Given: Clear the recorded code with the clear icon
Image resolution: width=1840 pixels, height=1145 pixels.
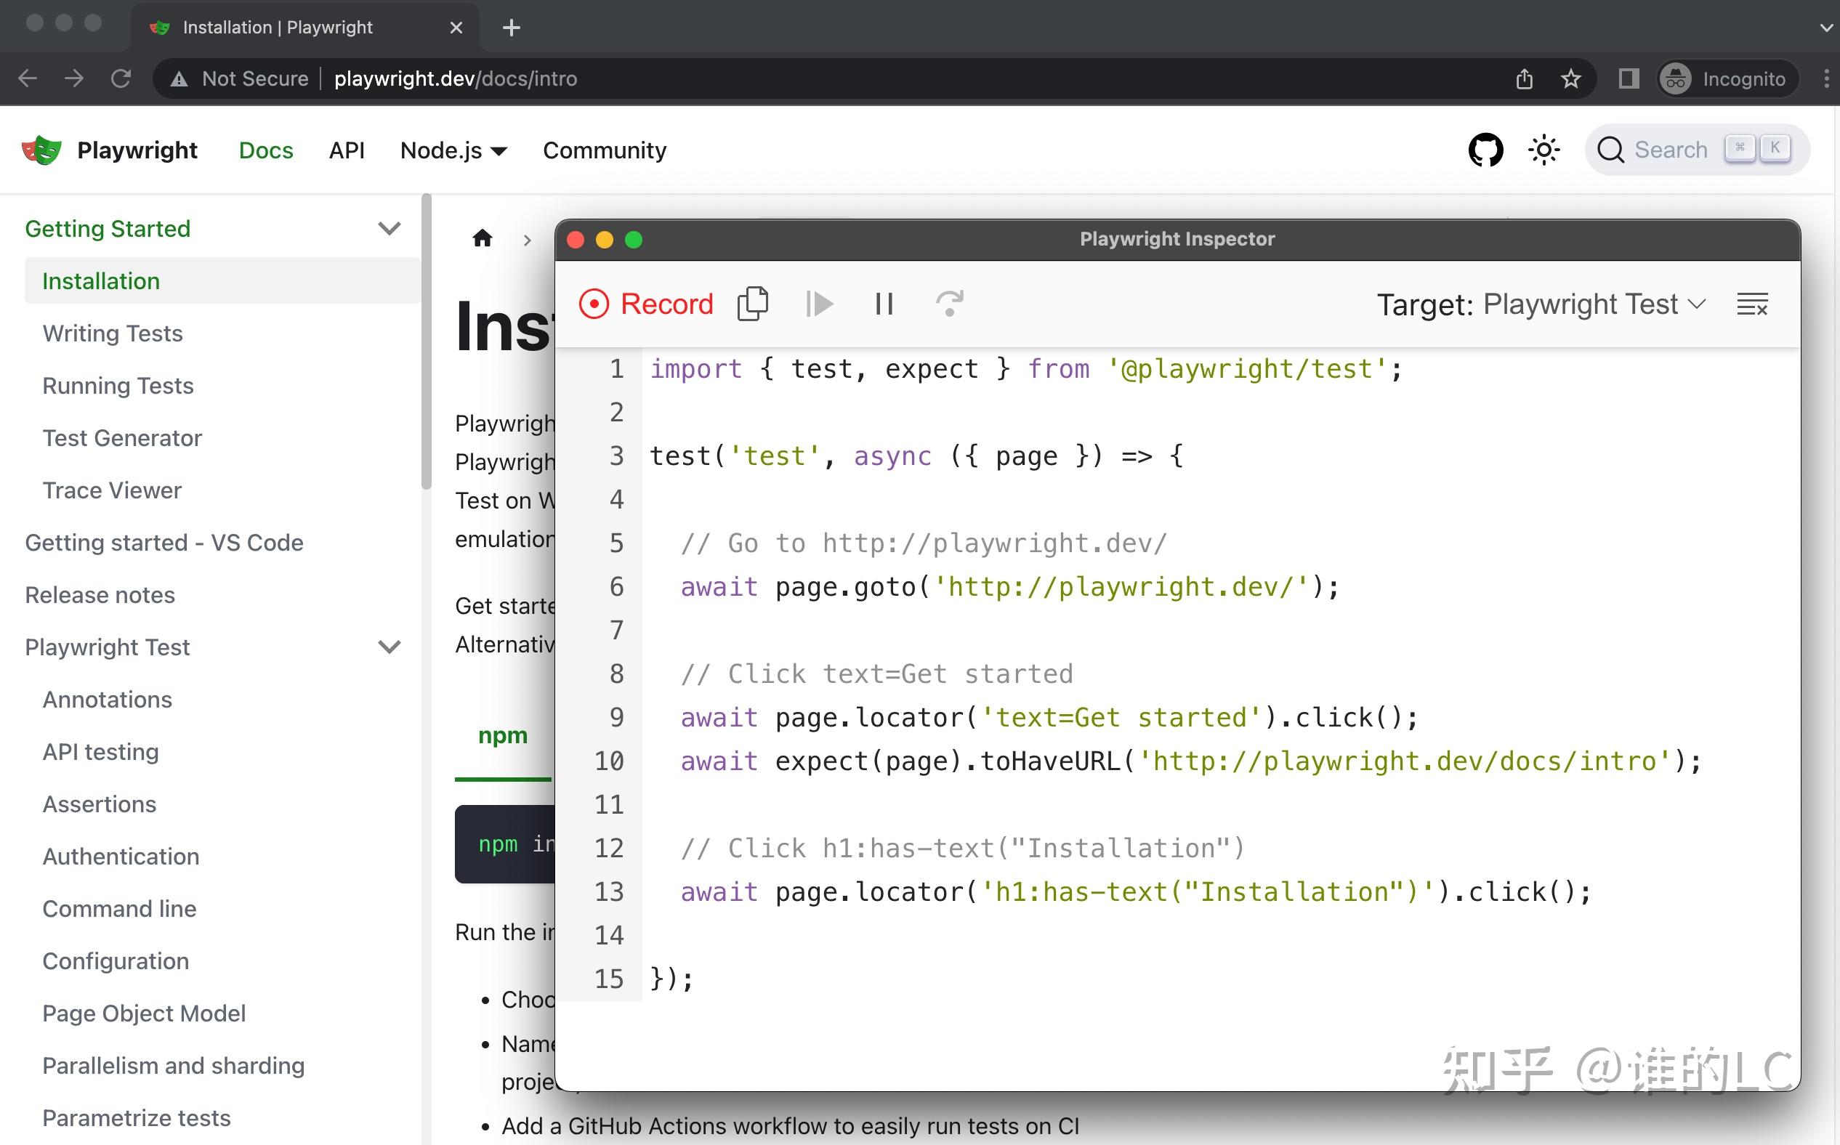Looking at the screenshot, I should pyautogui.click(x=1752, y=304).
